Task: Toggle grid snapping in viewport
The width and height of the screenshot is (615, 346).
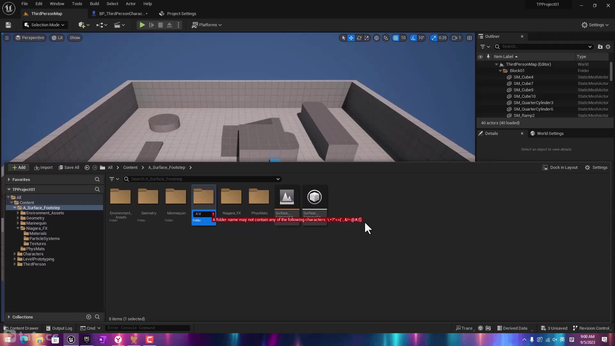Action: 396,38
